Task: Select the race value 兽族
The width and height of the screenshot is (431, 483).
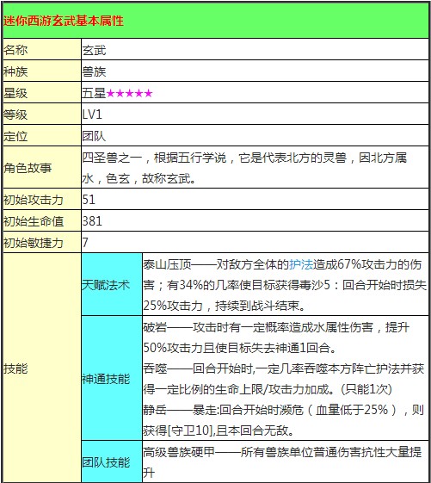Action: coord(94,71)
